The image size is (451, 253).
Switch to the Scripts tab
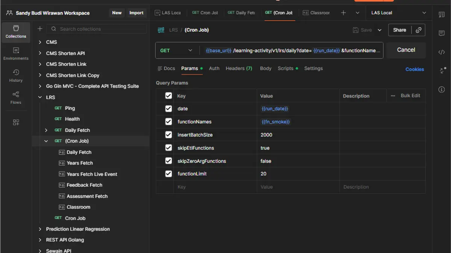pyautogui.click(x=288, y=69)
